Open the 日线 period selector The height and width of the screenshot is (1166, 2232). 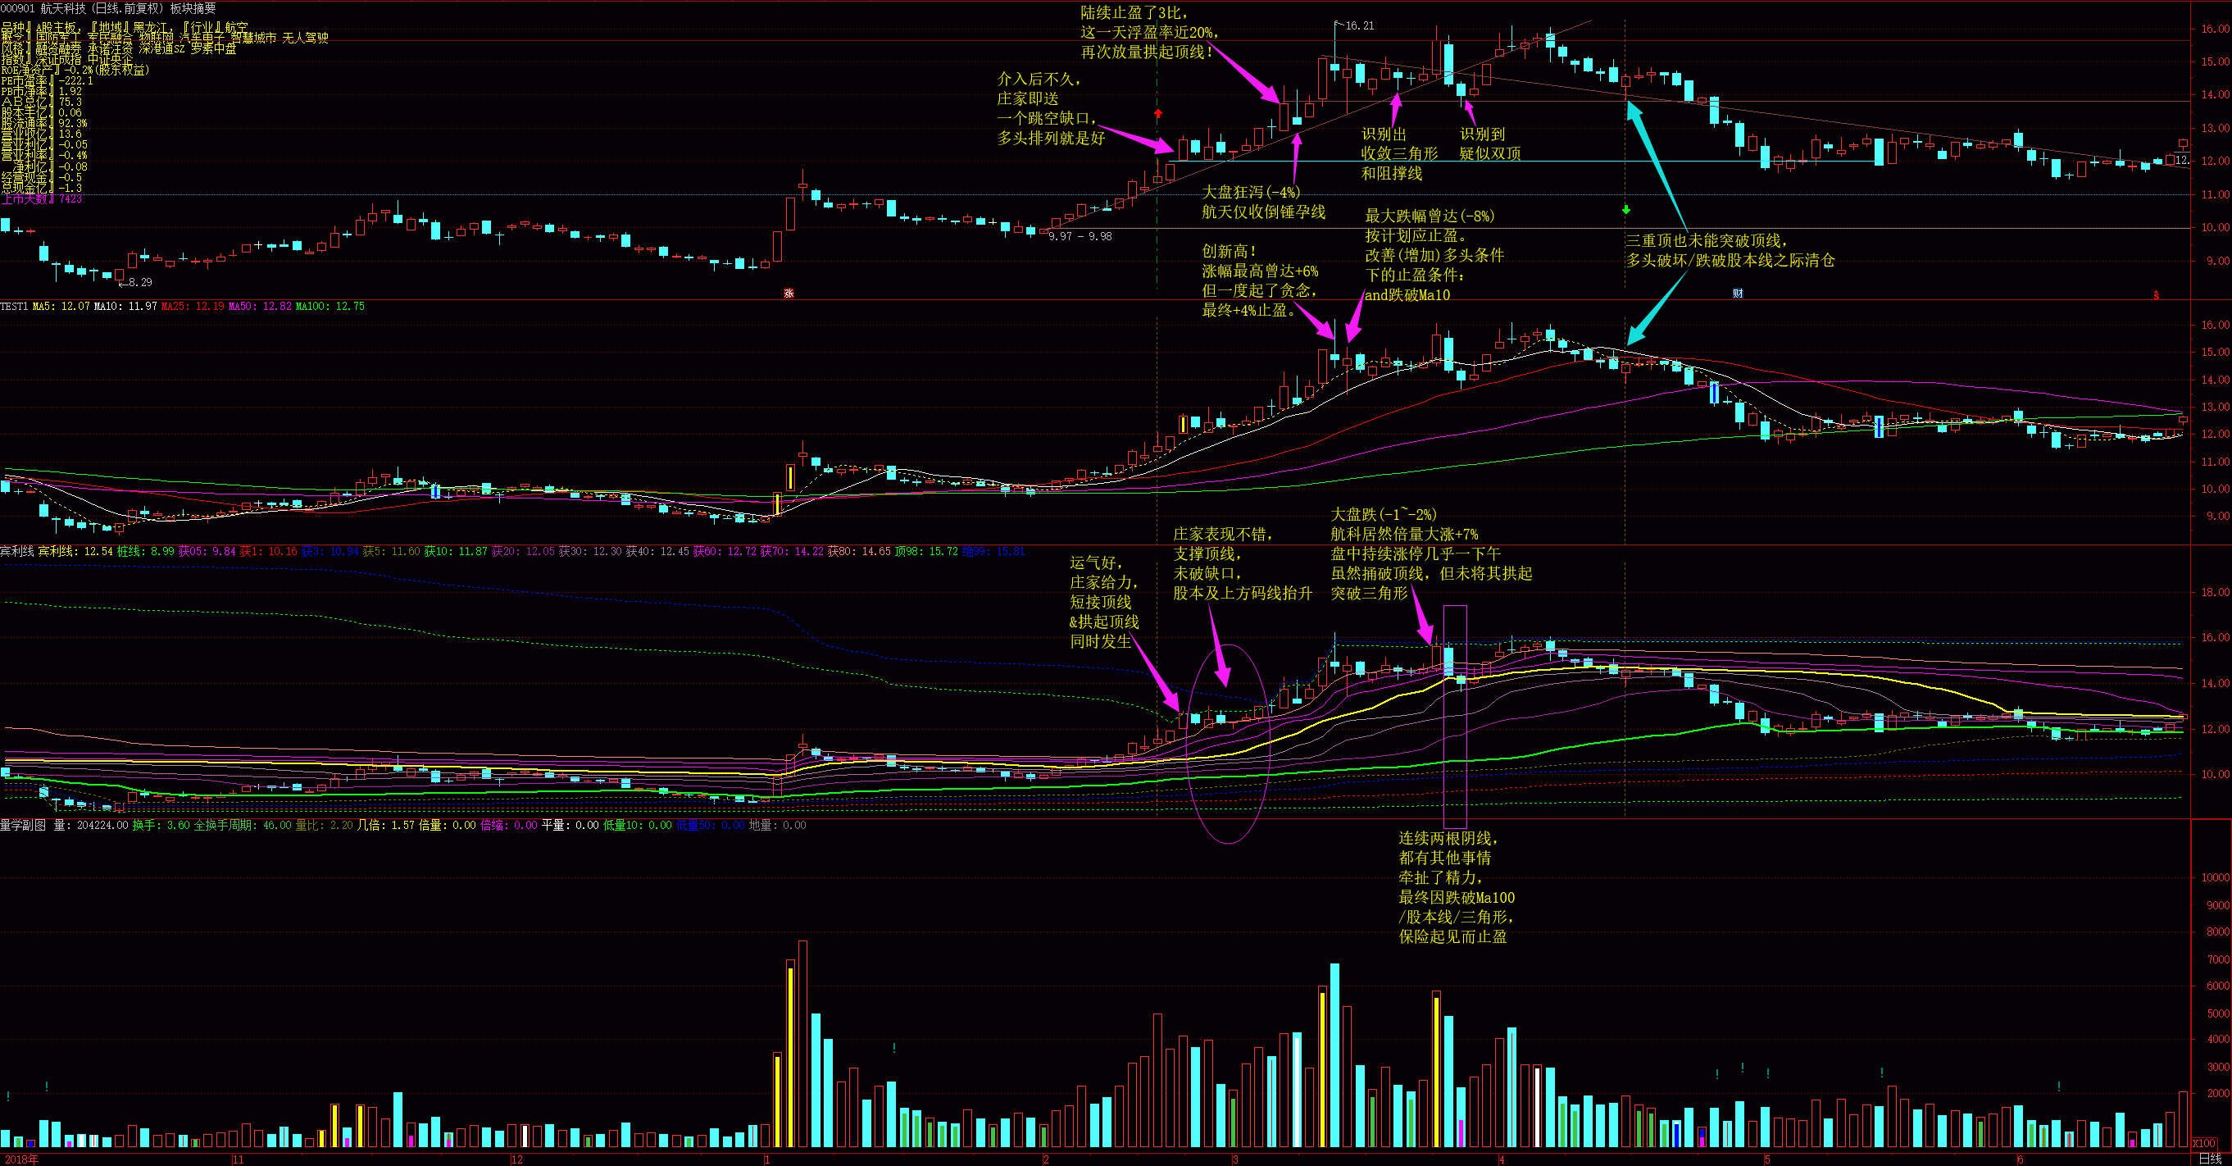click(x=2211, y=1158)
